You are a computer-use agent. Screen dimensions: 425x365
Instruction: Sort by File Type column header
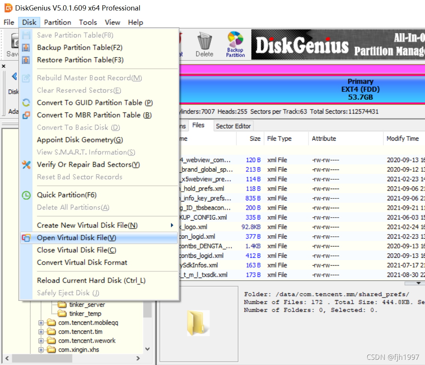pyautogui.click(x=286, y=139)
